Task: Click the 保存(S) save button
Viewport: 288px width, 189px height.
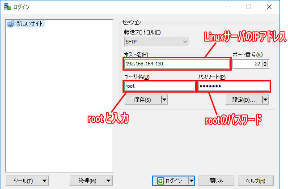Action: [143, 100]
